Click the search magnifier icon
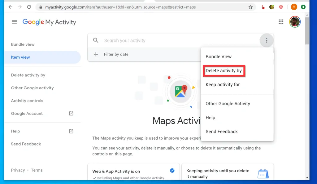The height and width of the screenshot is (184, 317). (96, 40)
